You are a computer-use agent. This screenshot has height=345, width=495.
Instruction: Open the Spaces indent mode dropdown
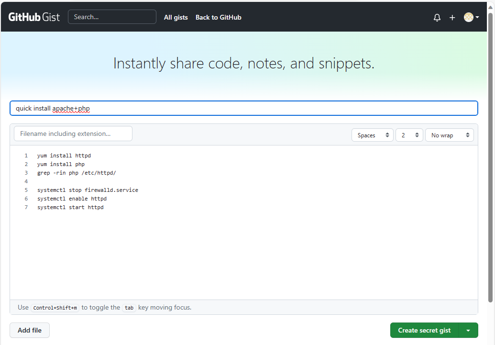372,135
